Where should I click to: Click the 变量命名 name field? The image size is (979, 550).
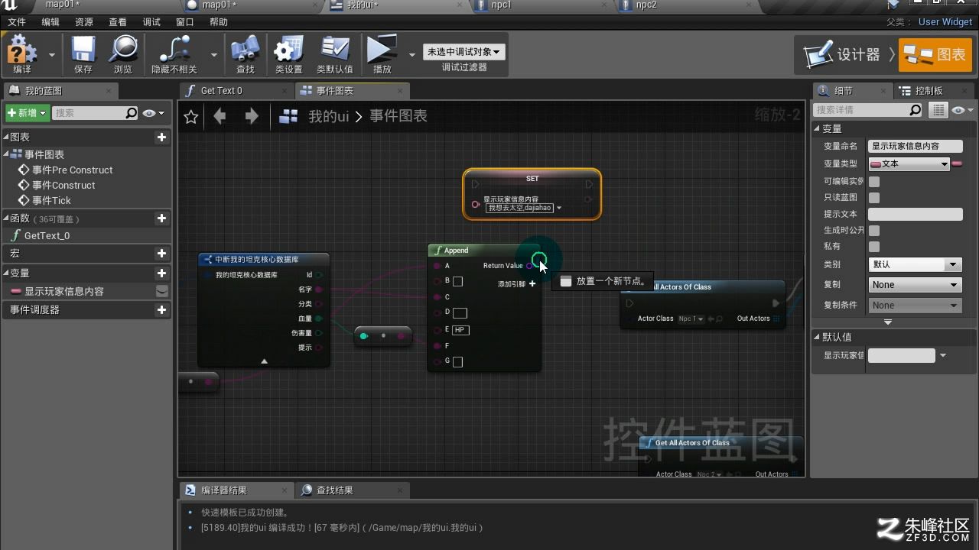[915, 146]
